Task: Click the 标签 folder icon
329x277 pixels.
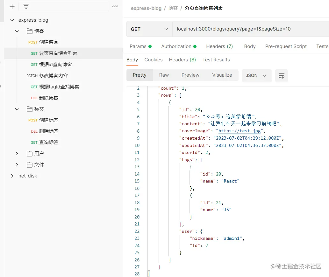Action: 30,109
